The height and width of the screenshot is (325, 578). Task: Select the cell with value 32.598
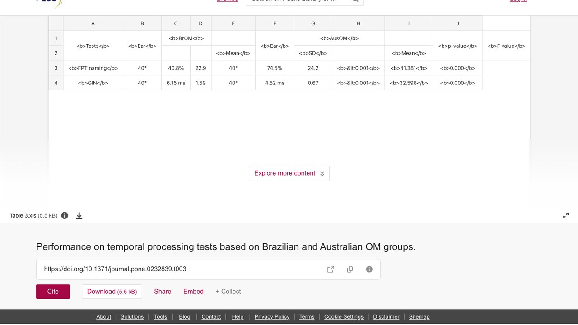tap(409, 83)
